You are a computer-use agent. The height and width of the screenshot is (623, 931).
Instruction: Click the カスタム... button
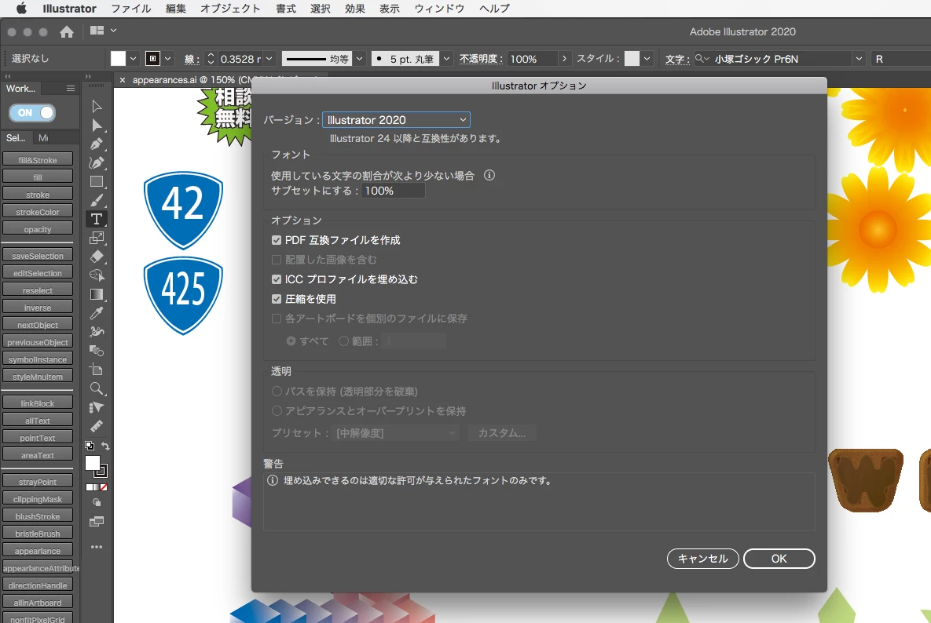click(x=502, y=433)
